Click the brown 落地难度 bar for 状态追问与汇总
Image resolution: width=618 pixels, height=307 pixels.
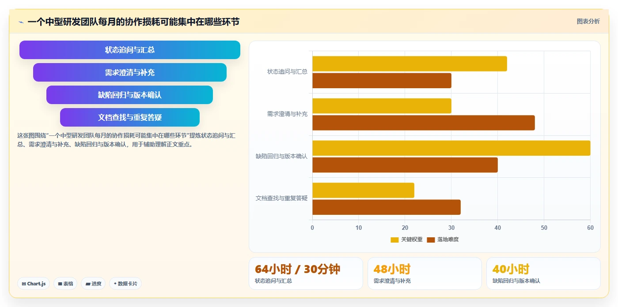tap(382, 81)
